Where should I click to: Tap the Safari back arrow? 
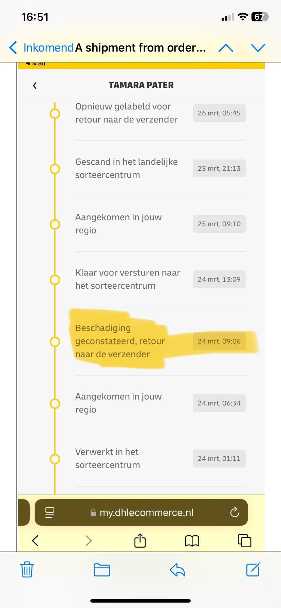pyautogui.click(x=35, y=540)
